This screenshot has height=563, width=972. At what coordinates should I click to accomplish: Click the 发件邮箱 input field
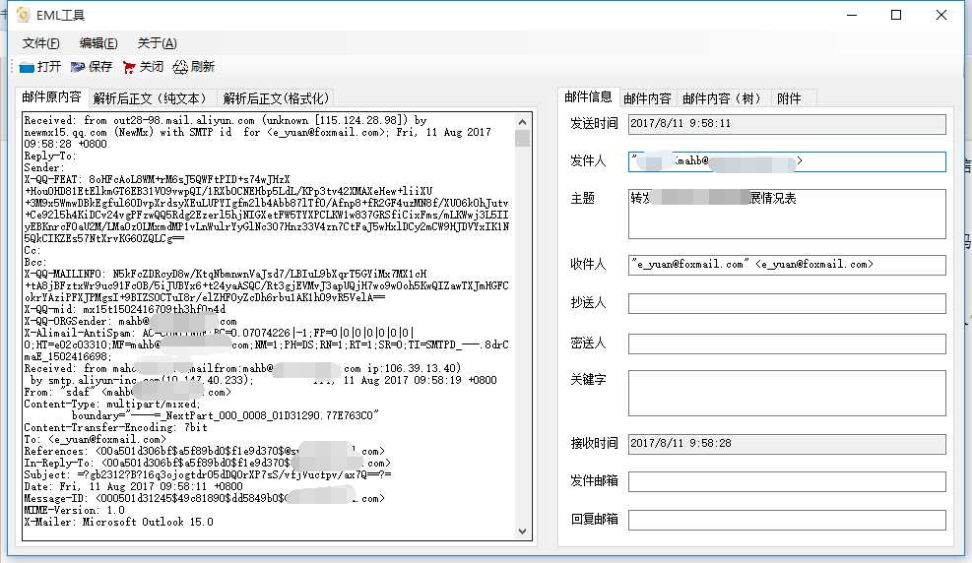(x=787, y=482)
